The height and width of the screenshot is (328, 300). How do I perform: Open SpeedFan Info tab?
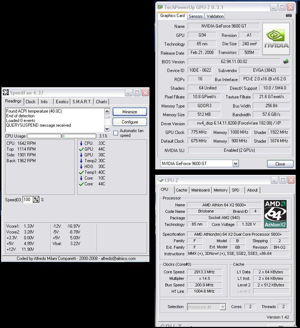click(44, 102)
